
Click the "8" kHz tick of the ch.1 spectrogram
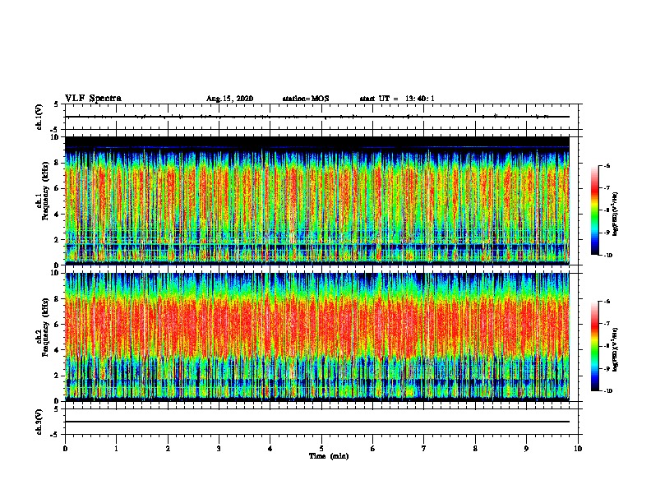pyautogui.click(x=58, y=163)
